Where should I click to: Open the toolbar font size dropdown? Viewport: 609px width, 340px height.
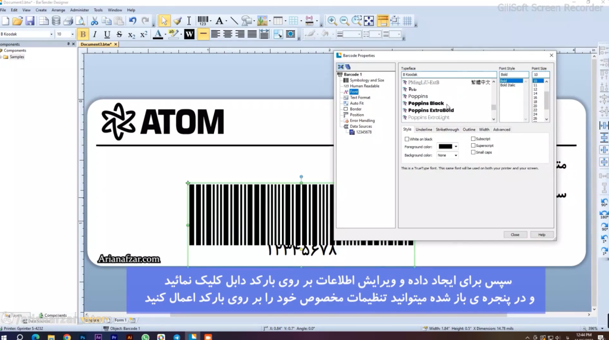click(72, 34)
